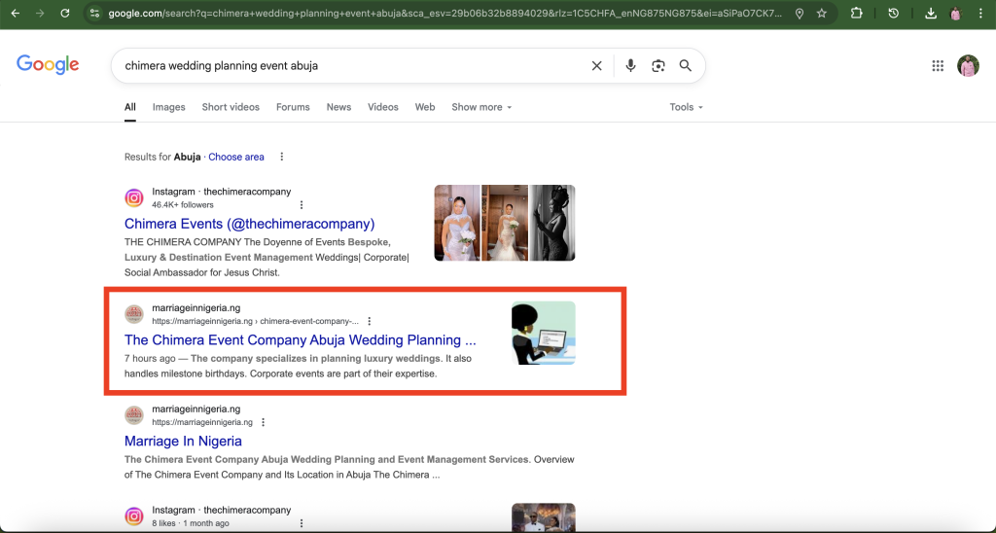Switch to the Web tab
The height and width of the screenshot is (533, 996).
click(425, 107)
